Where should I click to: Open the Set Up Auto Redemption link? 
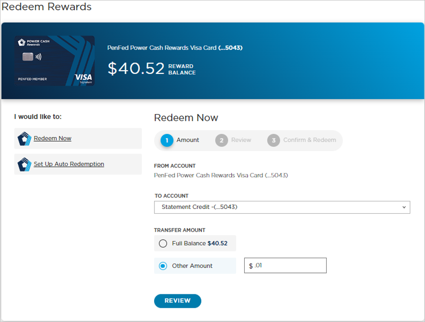pos(69,164)
